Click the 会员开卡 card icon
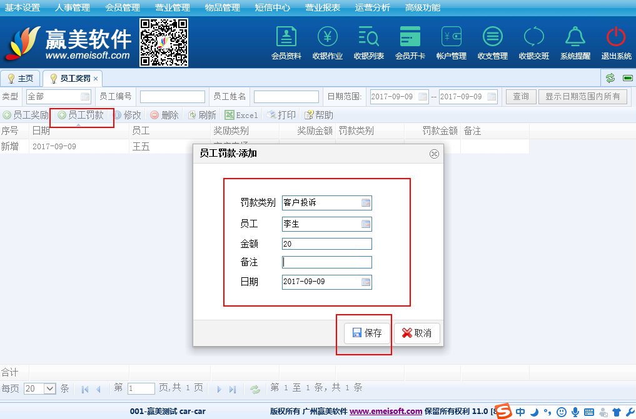This screenshot has height=419, width=636. 410,42
